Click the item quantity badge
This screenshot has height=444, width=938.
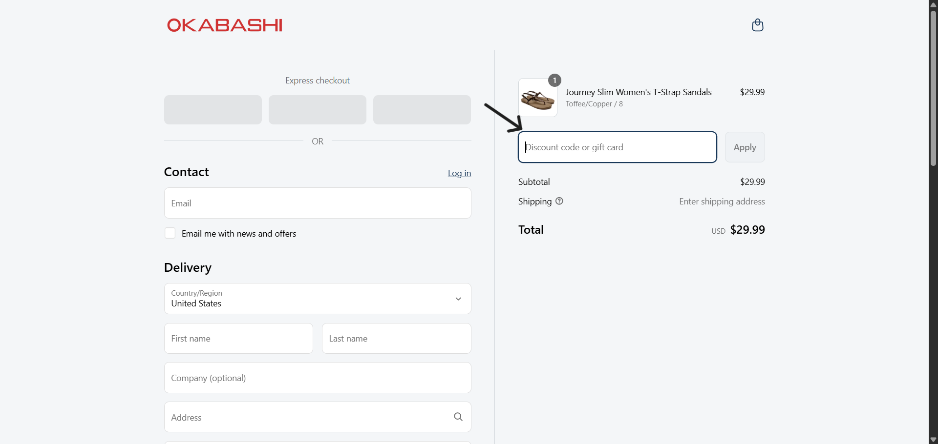click(x=554, y=81)
